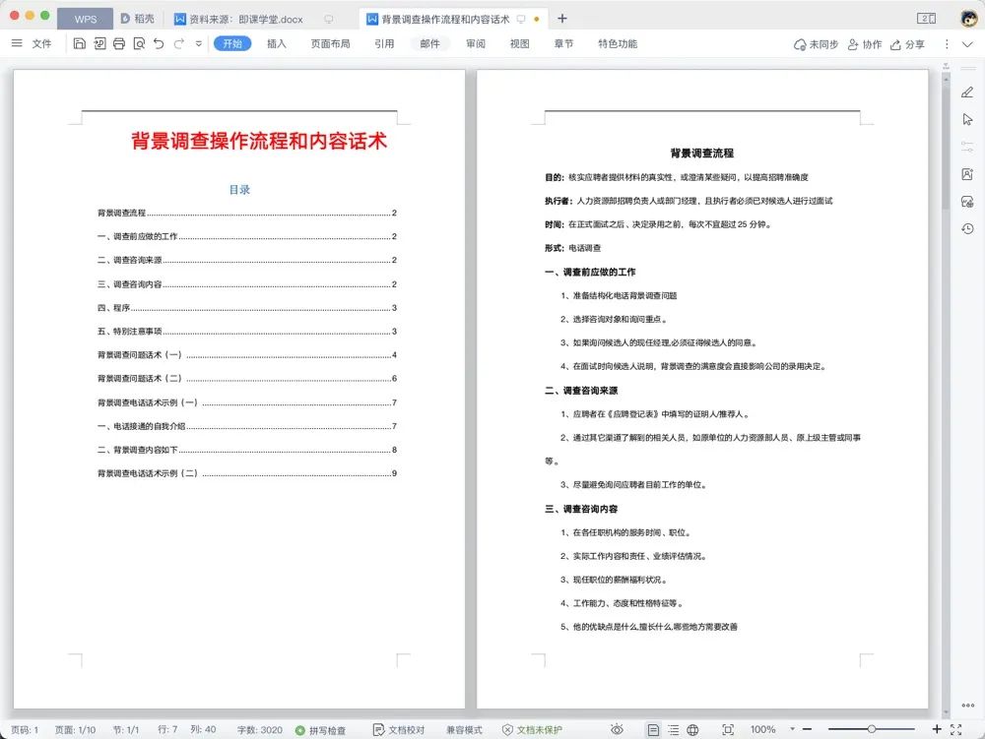Screen dimensions: 985x739
Task: Click the 协作 collaboration button
Action: click(x=865, y=44)
